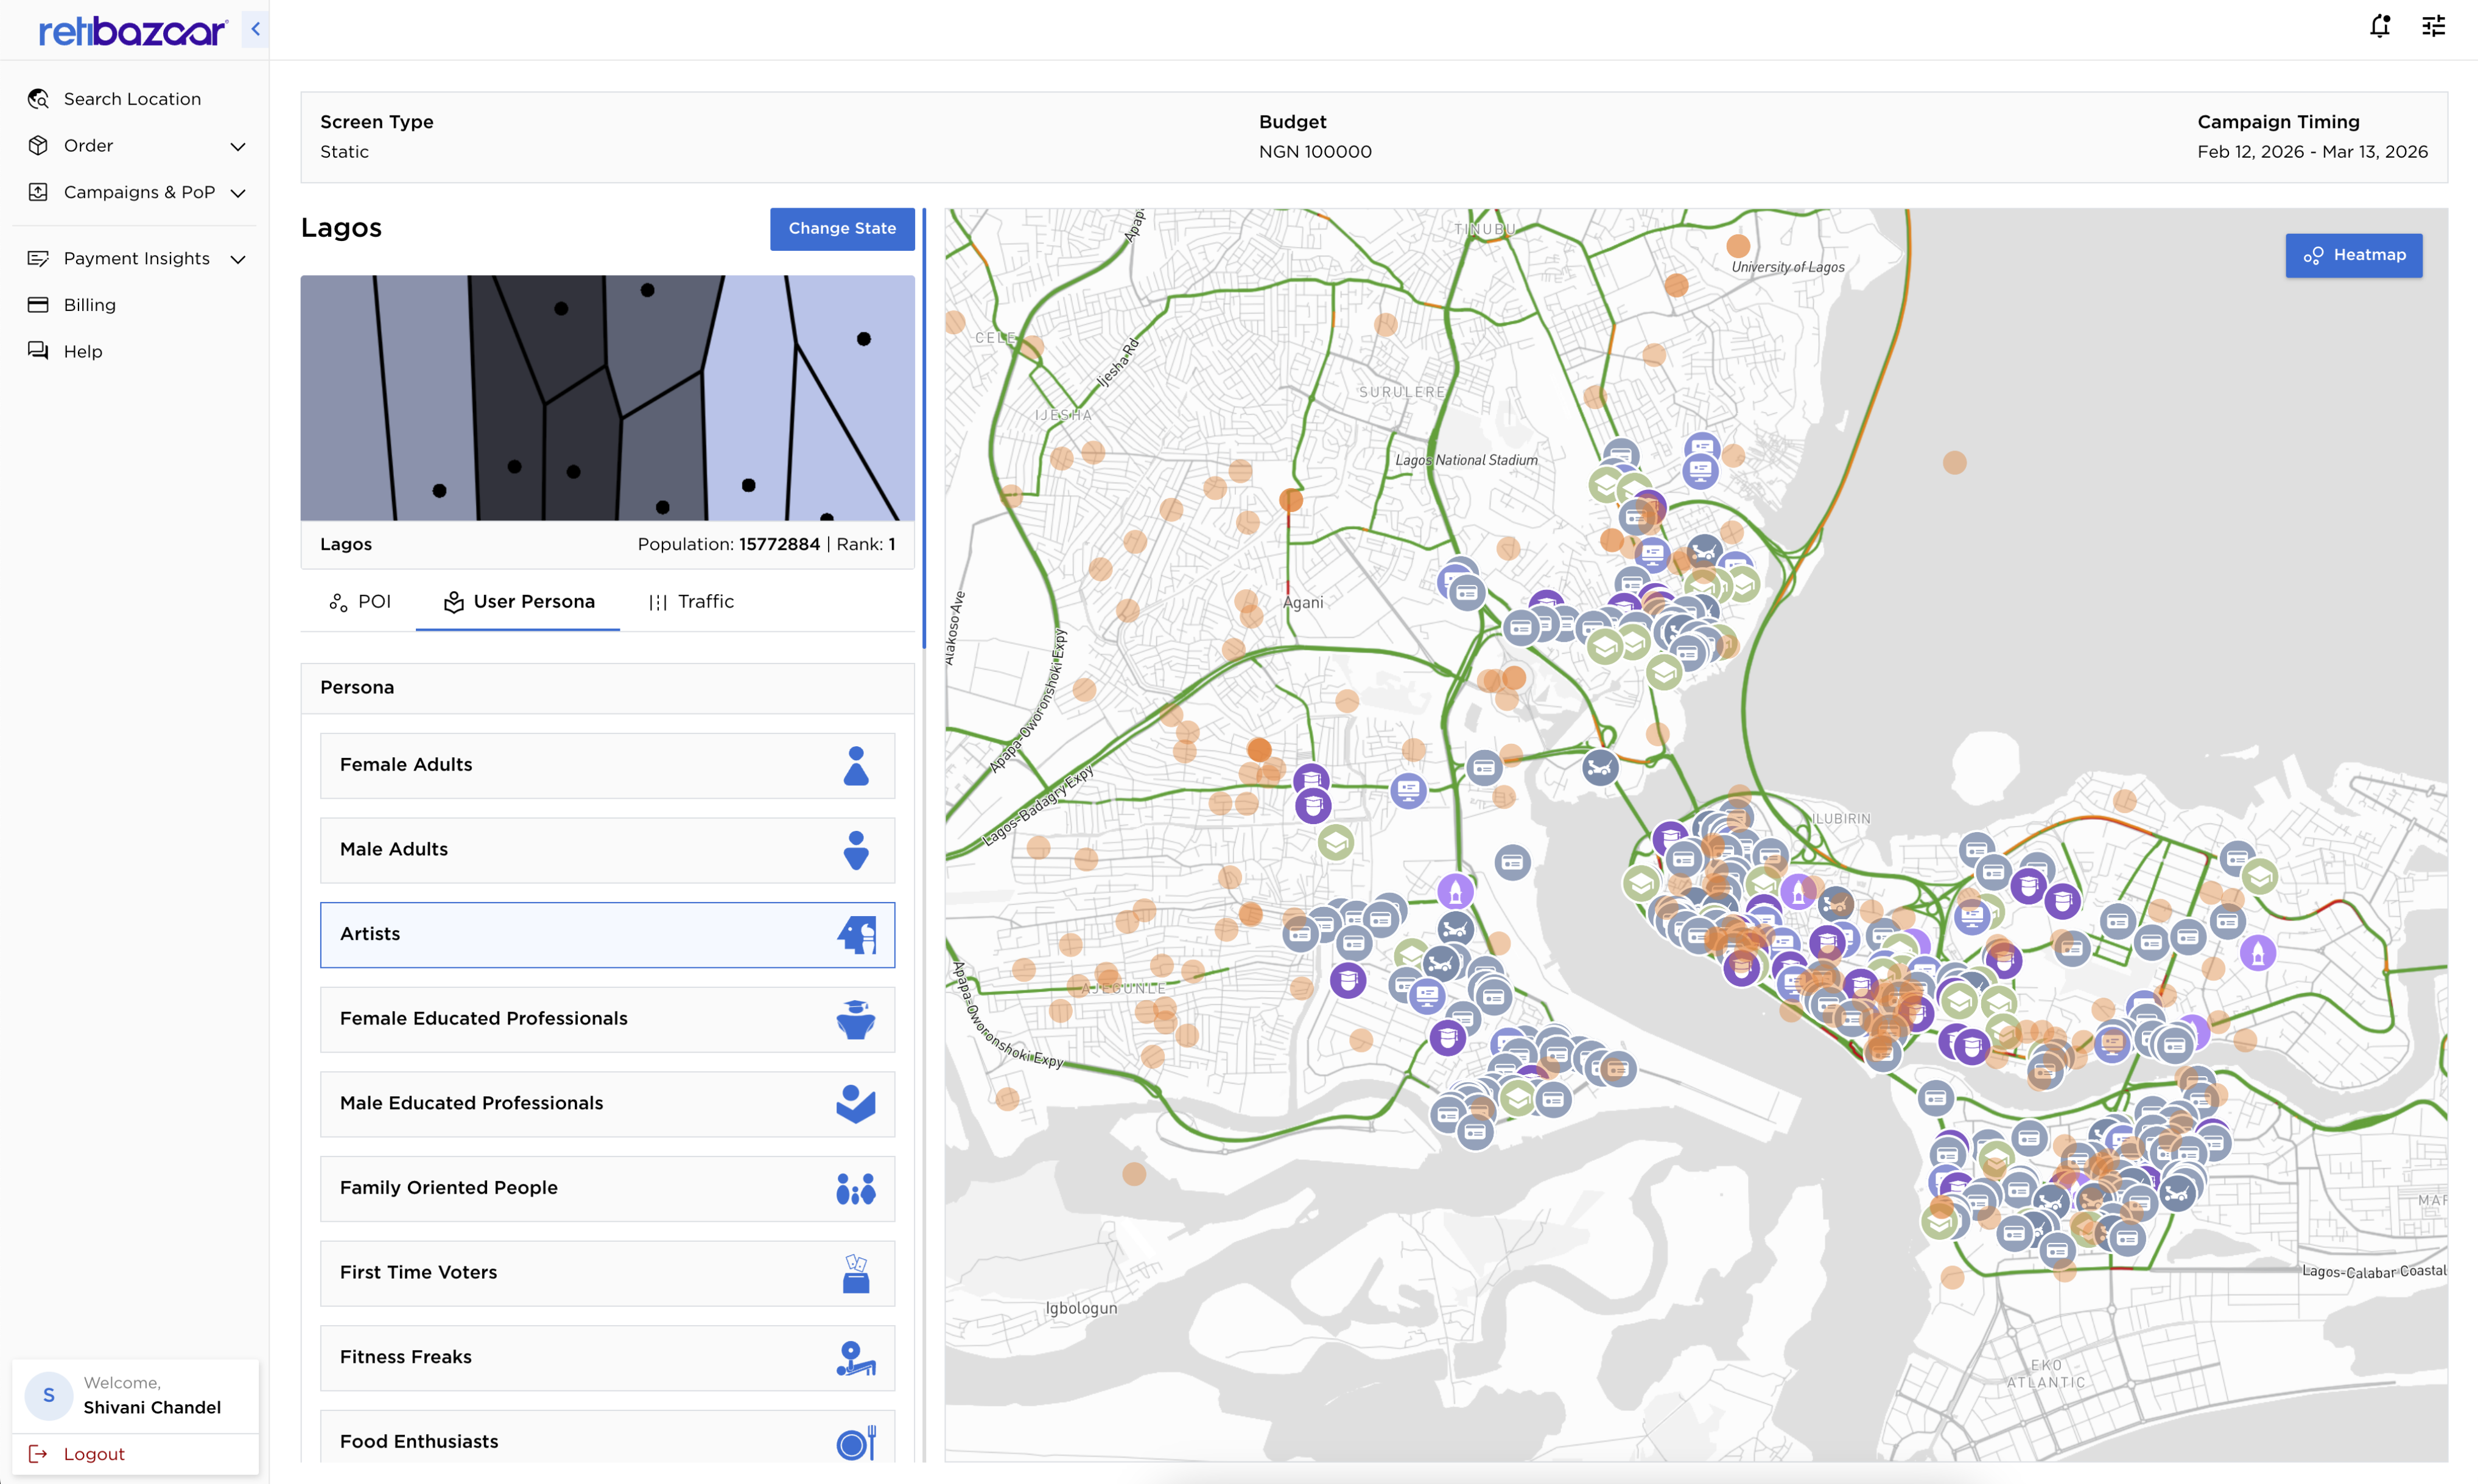Viewport: 2478px width, 1484px height.
Task: Toggle the Heatmap button on map
Action: [x=2354, y=255]
